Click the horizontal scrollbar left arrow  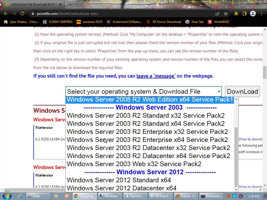pyautogui.click(x=2, y=190)
